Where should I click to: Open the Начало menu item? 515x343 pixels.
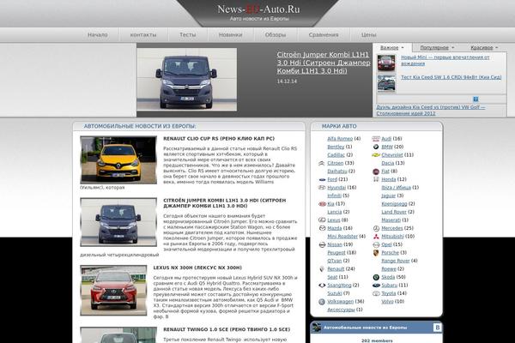pos(98,35)
